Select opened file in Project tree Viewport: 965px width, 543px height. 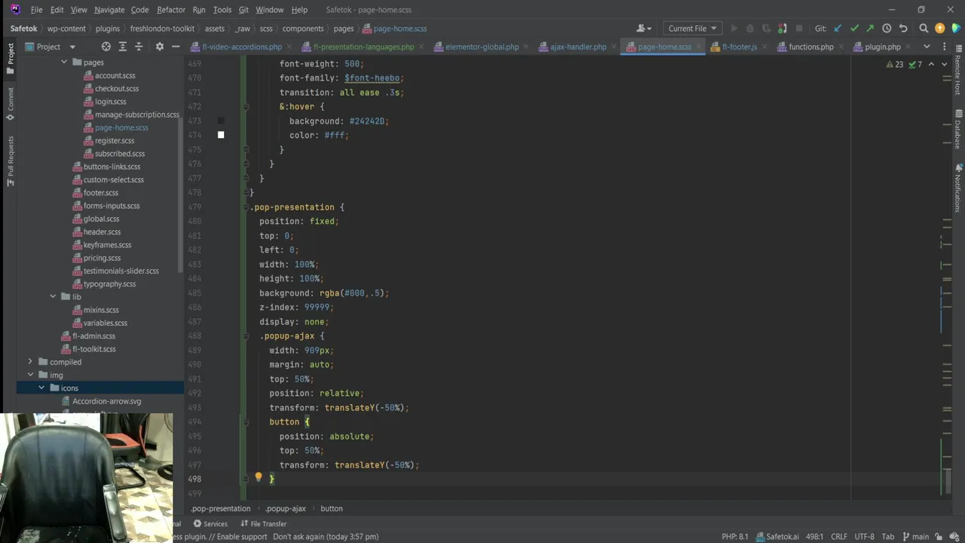[x=106, y=47]
